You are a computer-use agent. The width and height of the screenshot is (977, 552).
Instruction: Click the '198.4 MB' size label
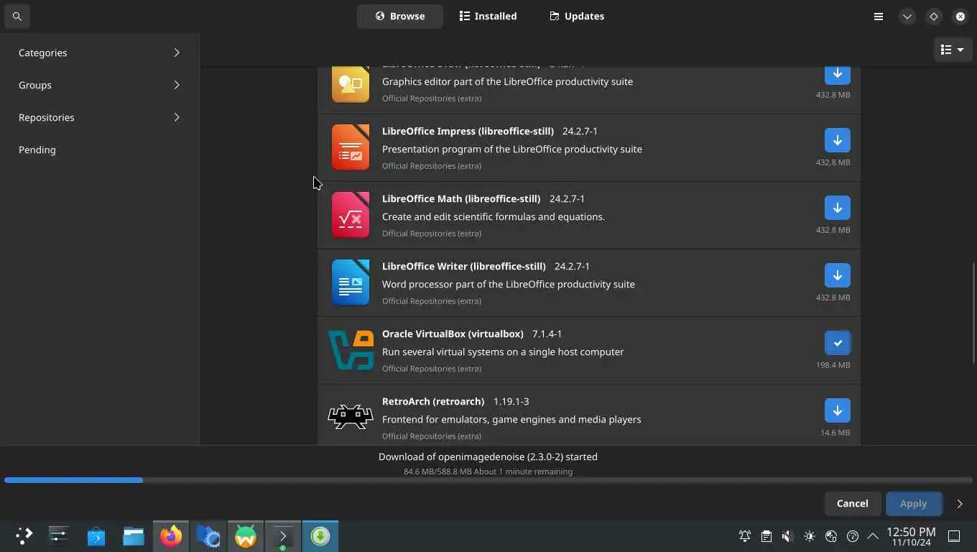click(x=833, y=365)
